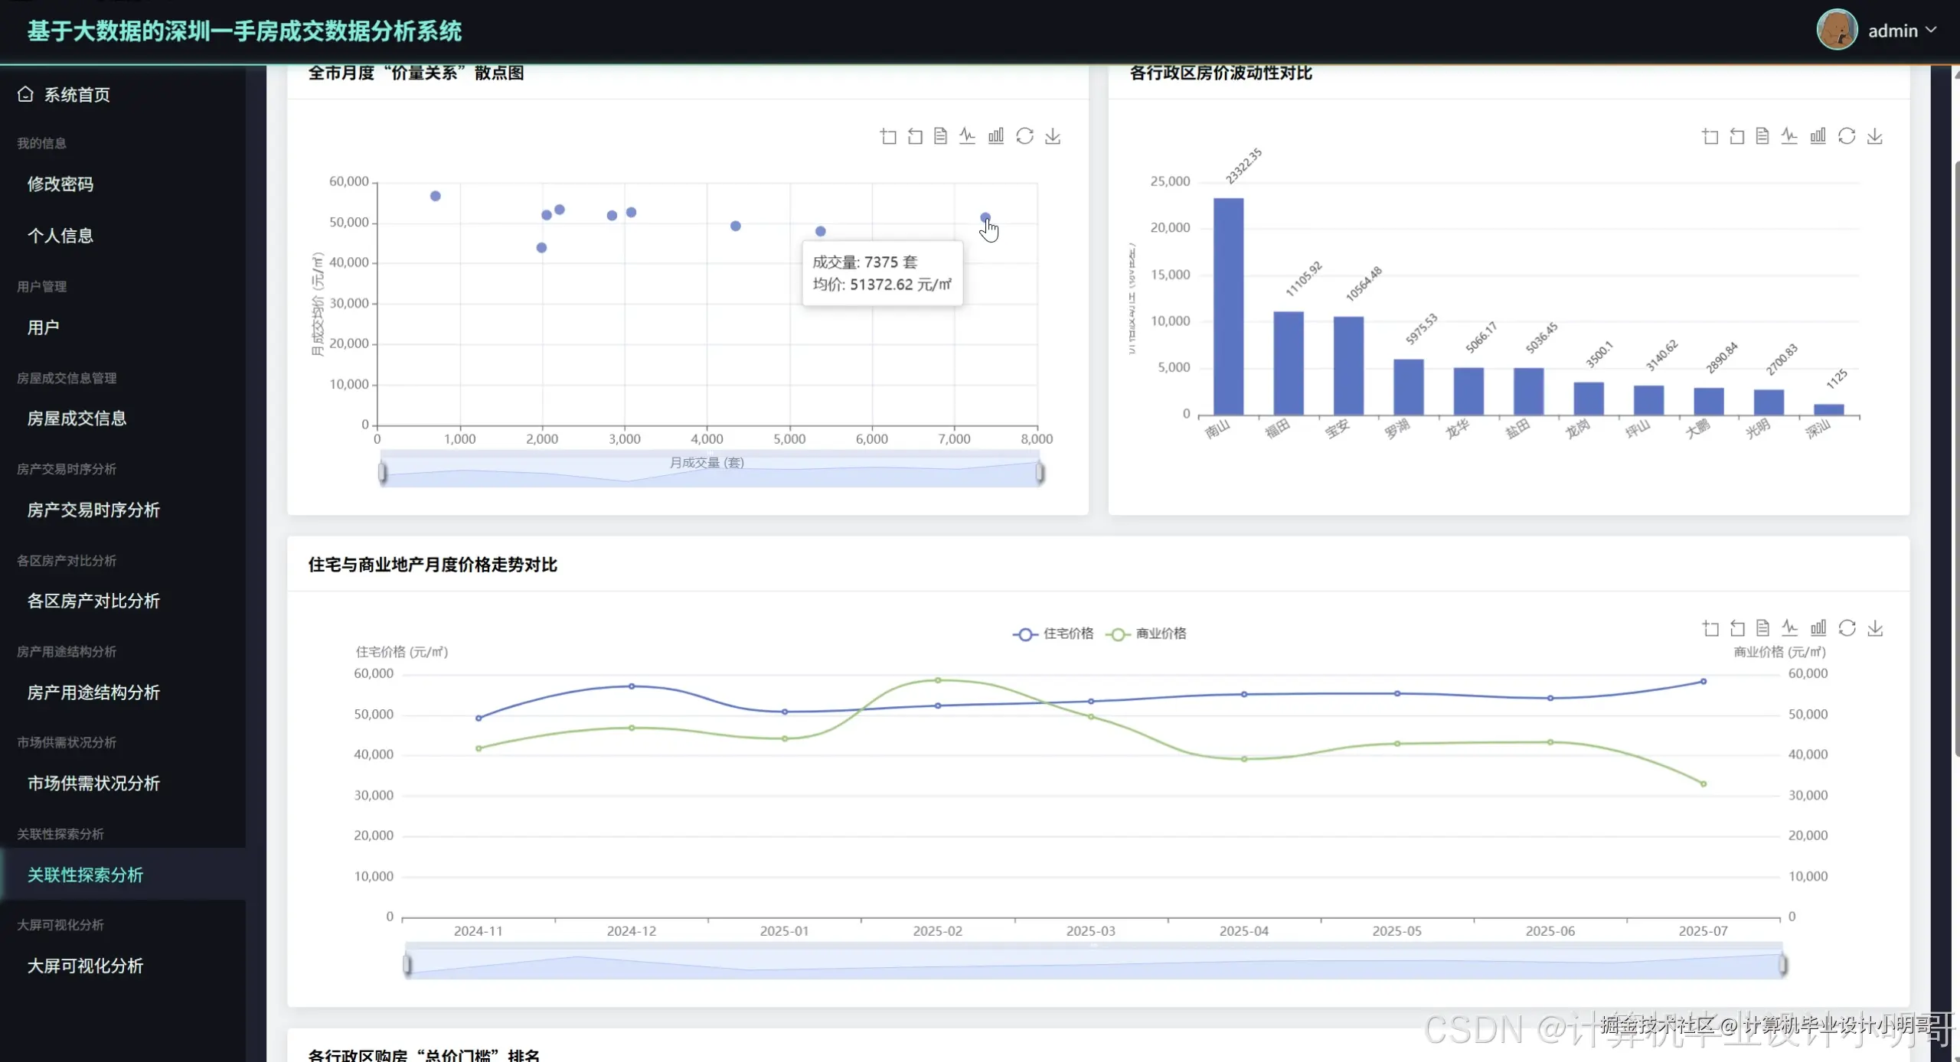Save the scatter chart as an image
The width and height of the screenshot is (1960, 1062).
[1053, 136]
